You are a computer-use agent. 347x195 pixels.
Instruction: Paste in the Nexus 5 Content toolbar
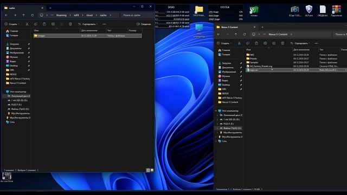tap(256, 43)
